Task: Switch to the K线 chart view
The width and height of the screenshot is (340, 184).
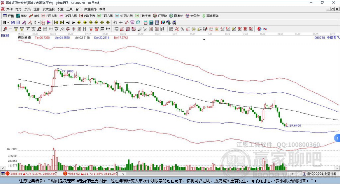Action: pyautogui.click(x=34, y=16)
